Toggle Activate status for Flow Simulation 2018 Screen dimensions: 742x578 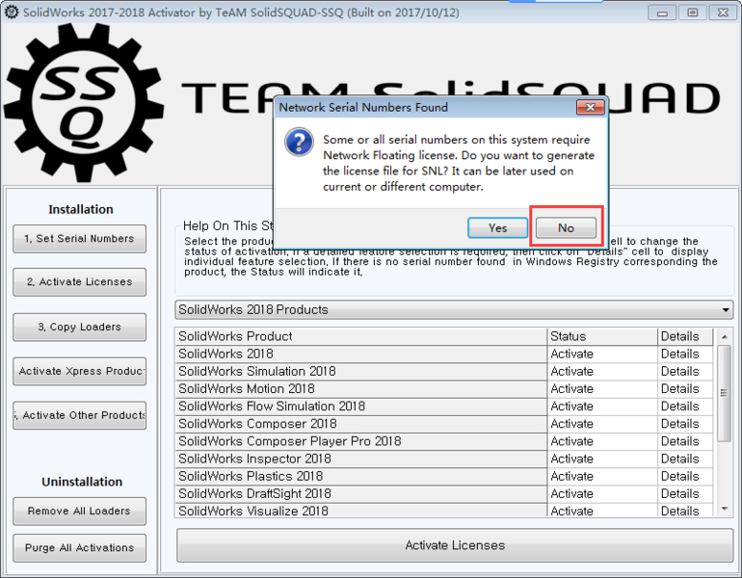click(x=602, y=407)
